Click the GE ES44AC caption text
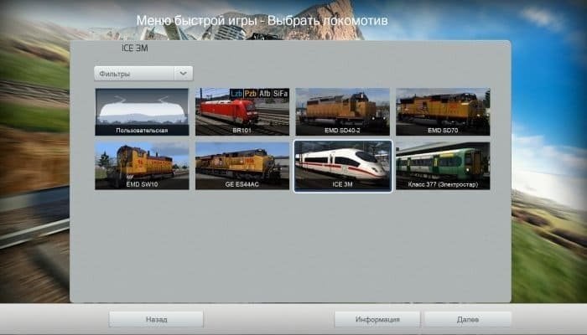587x335 pixels. pyautogui.click(x=242, y=184)
